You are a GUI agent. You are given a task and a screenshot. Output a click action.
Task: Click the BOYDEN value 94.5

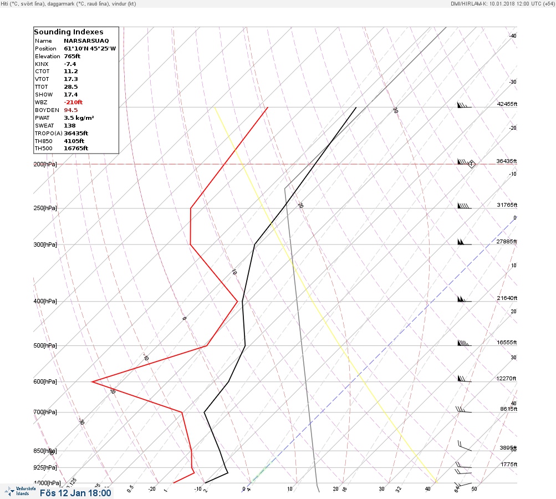[x=70, y=110]
